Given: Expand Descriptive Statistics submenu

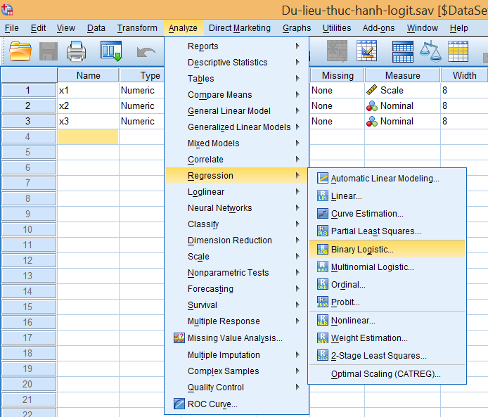Looking at the screenshot, I should pos(237,63).
